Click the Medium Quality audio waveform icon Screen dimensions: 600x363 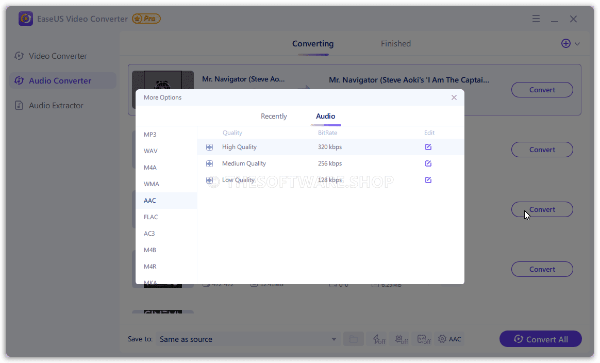[209, 163]
